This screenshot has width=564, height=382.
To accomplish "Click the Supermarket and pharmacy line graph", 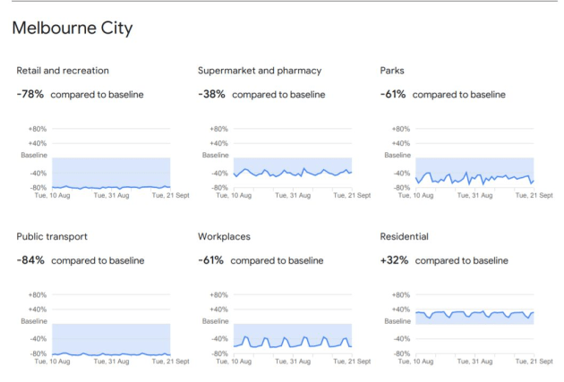I will point(292,172).
